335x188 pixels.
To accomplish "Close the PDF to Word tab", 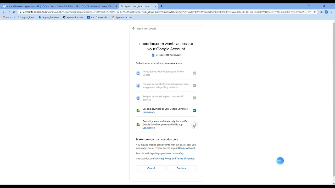I will (116, 6).
